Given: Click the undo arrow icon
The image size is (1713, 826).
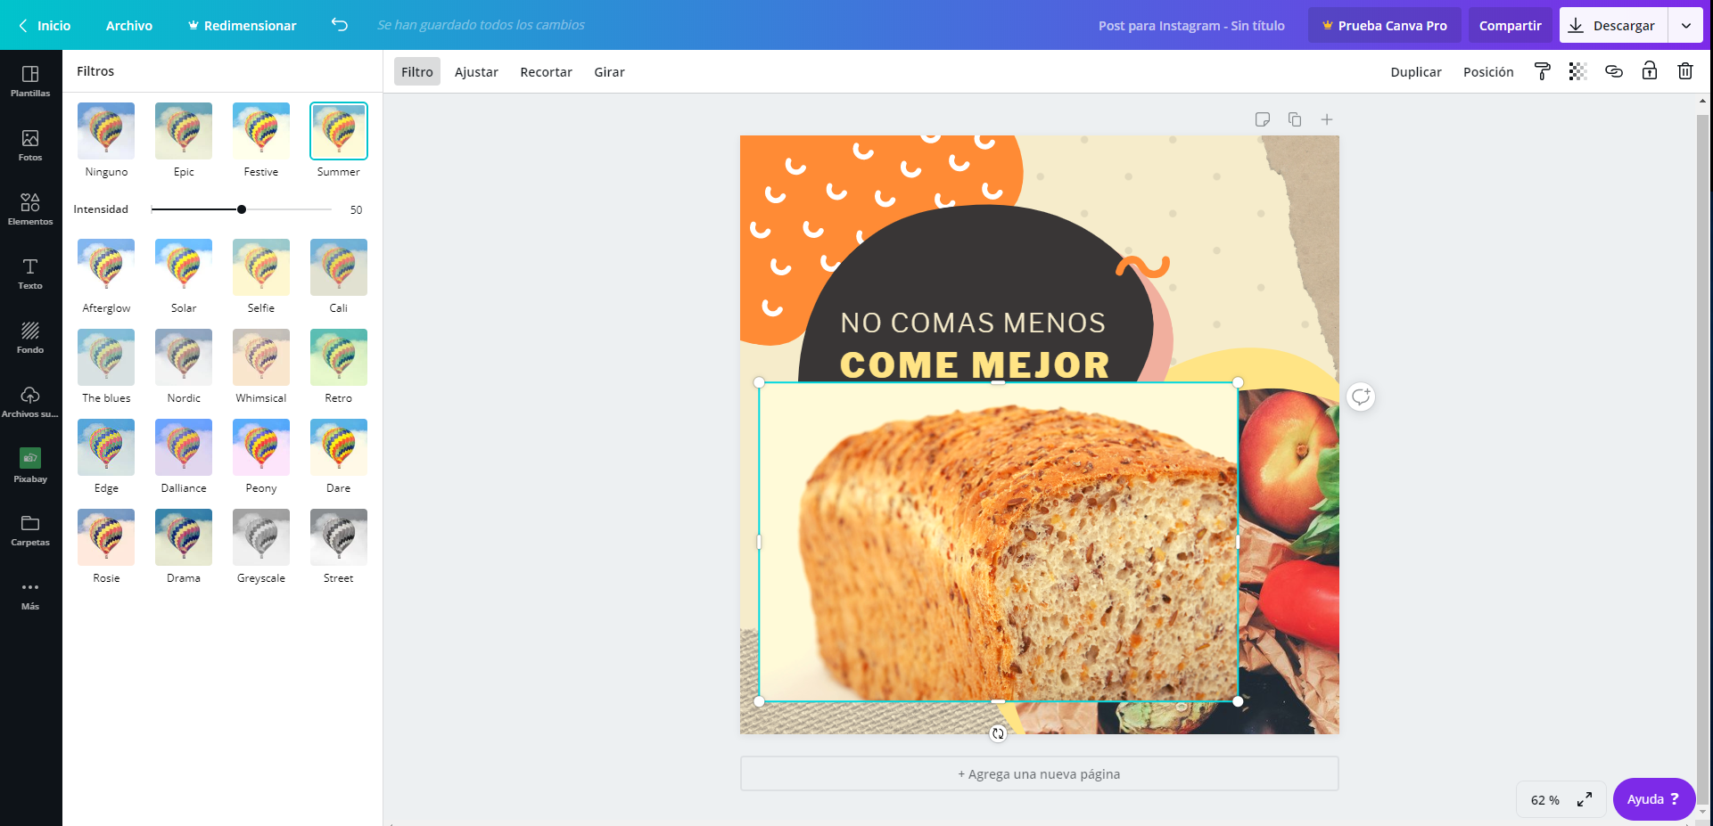Looking at the screenshot, I should (x=340, y=25).
